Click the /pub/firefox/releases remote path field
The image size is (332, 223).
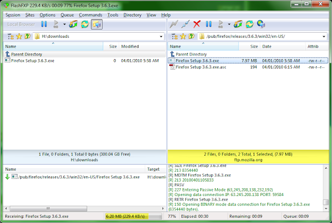tap(262, 36)
